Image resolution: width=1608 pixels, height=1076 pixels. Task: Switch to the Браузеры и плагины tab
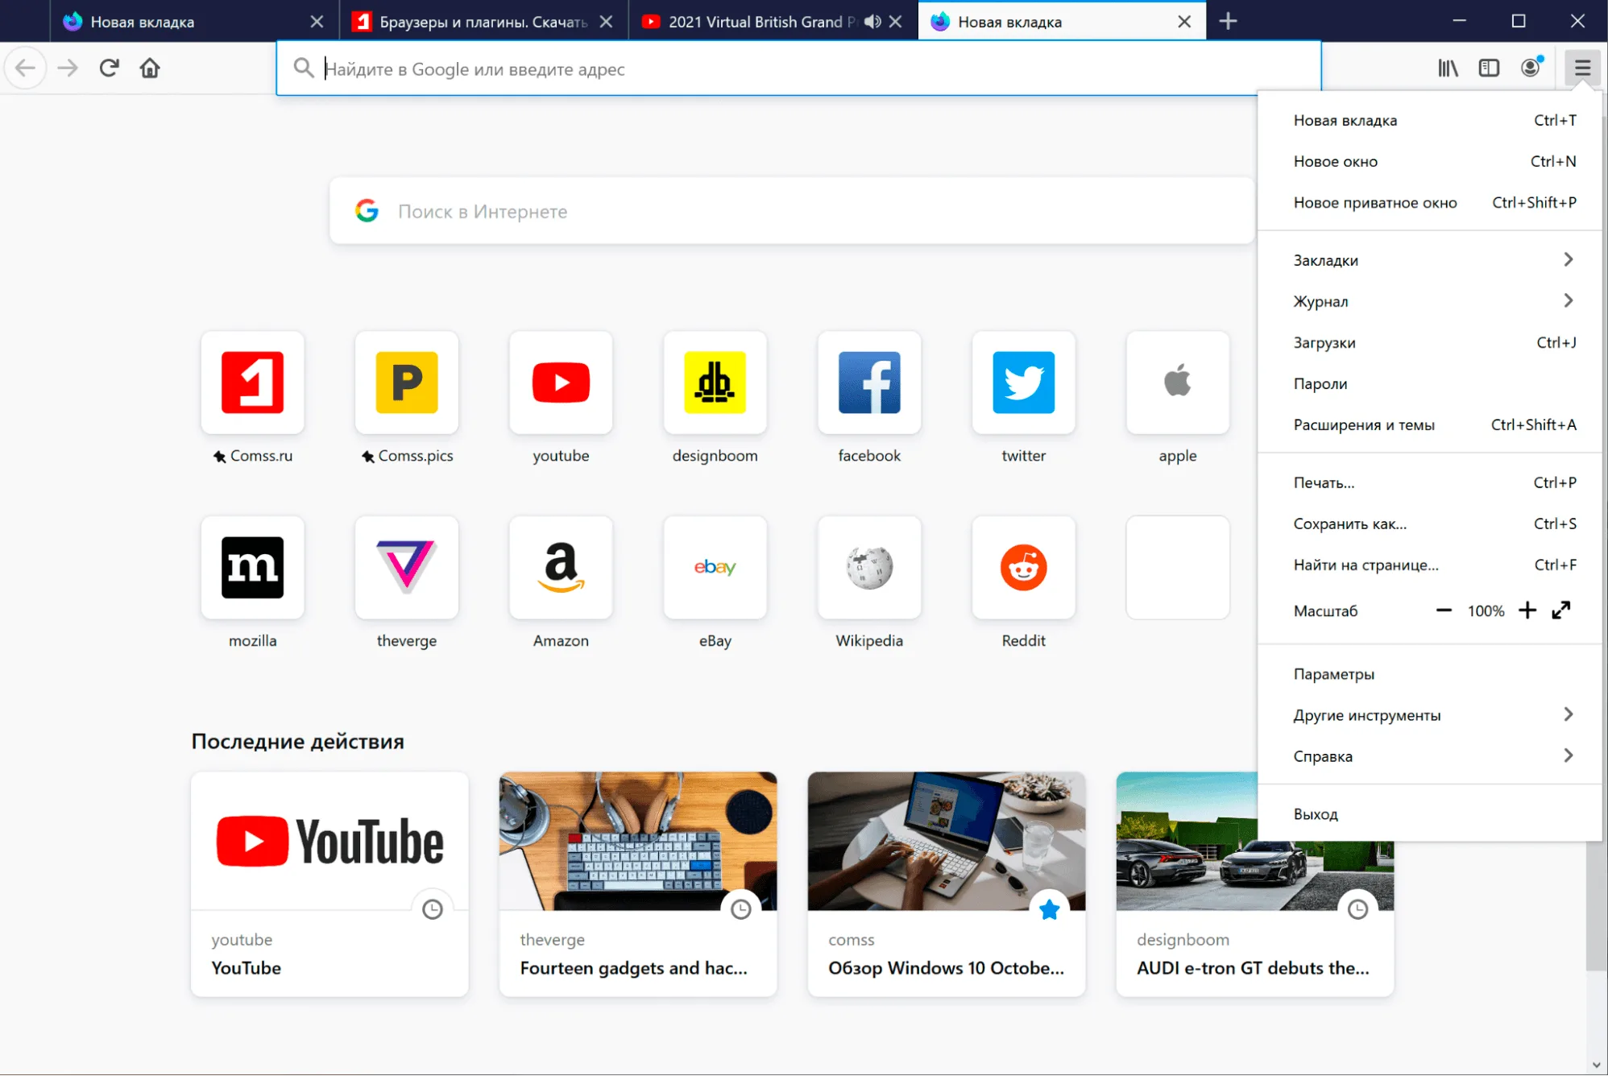click(483, 22)
